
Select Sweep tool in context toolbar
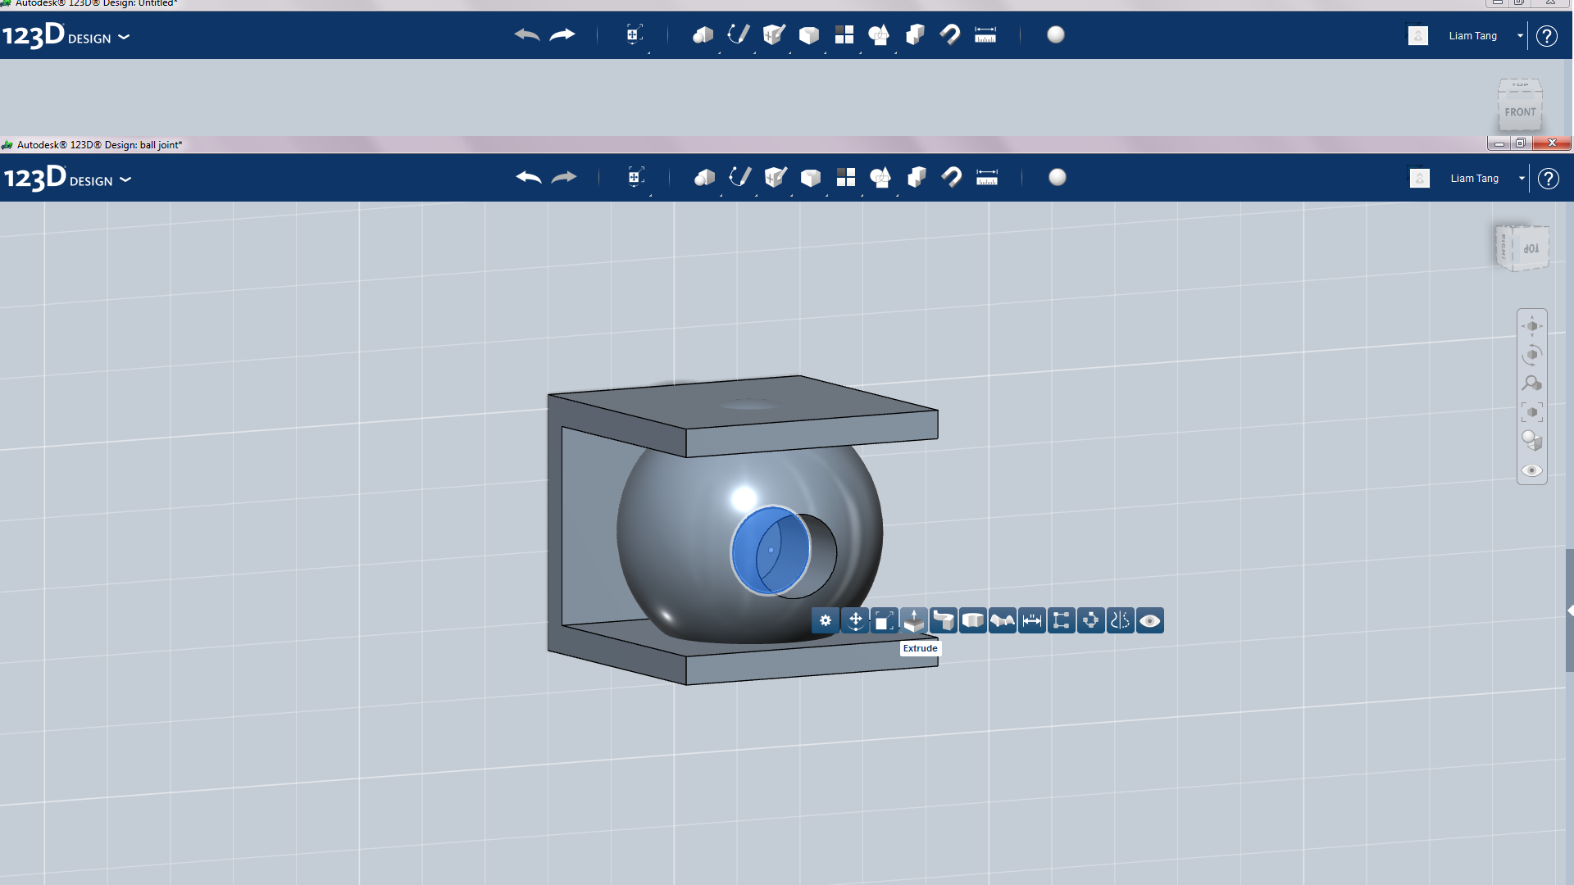pyautogui.click(x=944, y=620)
